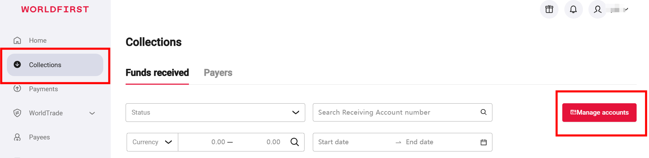This screenshot has height=158, width=649.
Task: Click the Start date field
Action: pos(351,142)
